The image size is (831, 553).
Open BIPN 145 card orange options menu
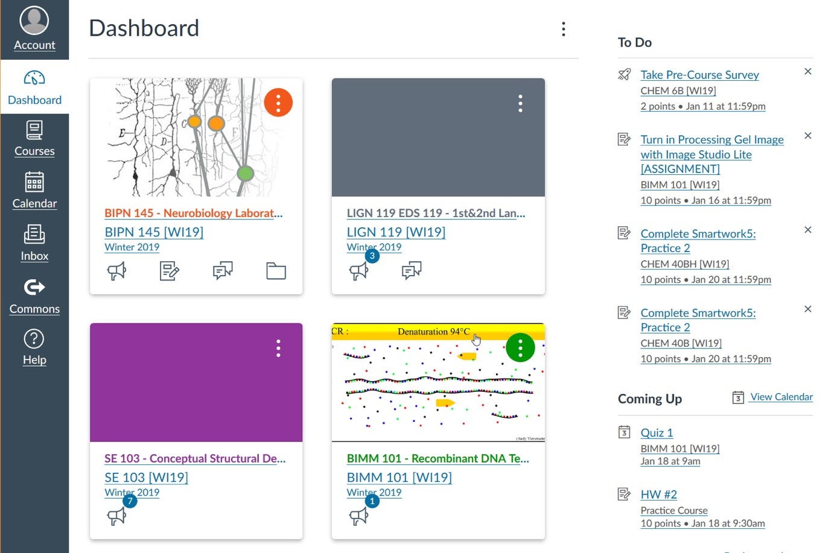click(278, 103)
